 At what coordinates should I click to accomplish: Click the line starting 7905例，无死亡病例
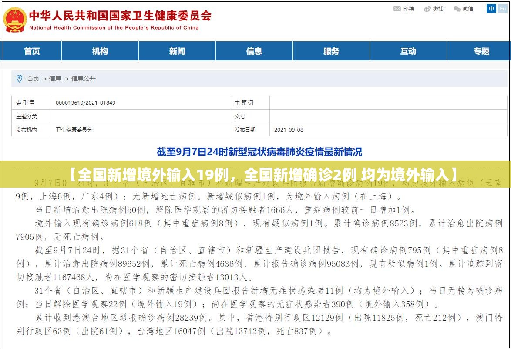click(x=61, y=237)
